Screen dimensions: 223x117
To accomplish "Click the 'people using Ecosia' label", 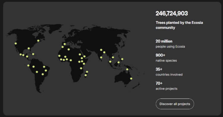I will tap(170, 47).
